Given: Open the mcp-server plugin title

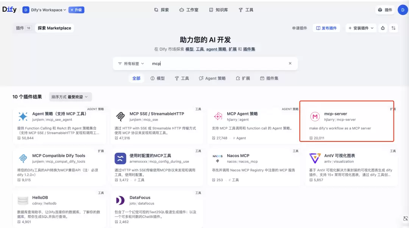Looking at the screenshot, I should tap(336, 113).
